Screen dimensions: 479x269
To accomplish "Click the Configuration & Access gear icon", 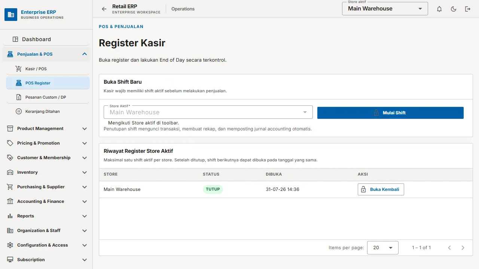I will tap(10, 245).
